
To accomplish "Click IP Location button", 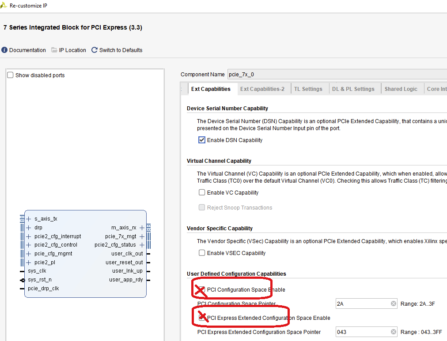I will click(72, 50).
